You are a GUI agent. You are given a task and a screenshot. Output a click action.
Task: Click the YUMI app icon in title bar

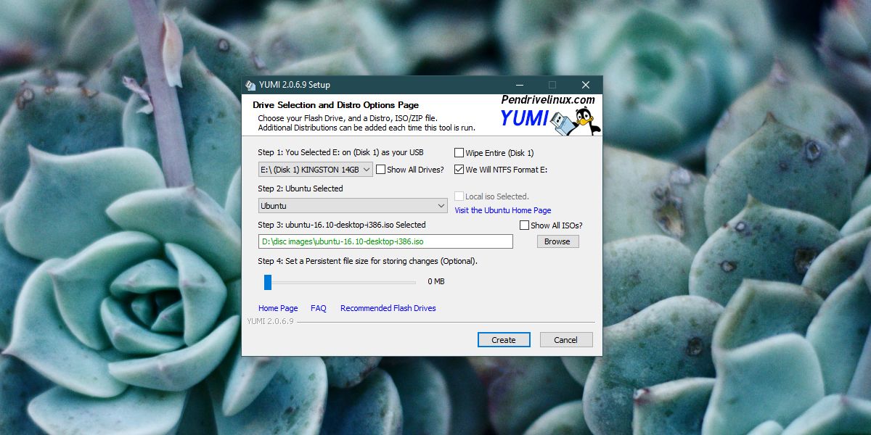pos(250,85)
